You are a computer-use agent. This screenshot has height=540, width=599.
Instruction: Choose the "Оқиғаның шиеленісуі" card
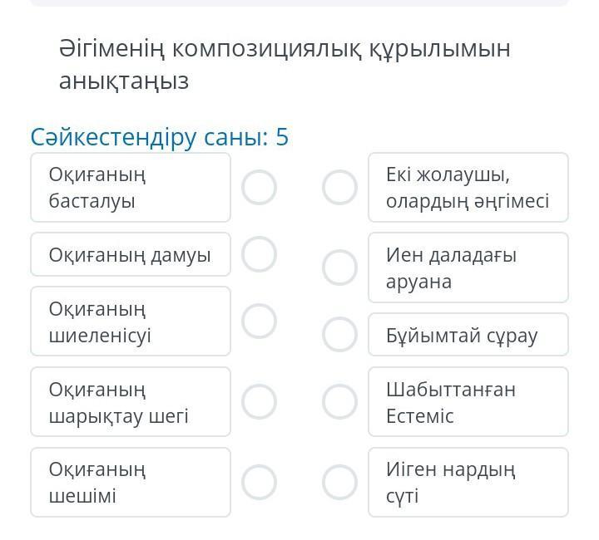coord(131,322)
